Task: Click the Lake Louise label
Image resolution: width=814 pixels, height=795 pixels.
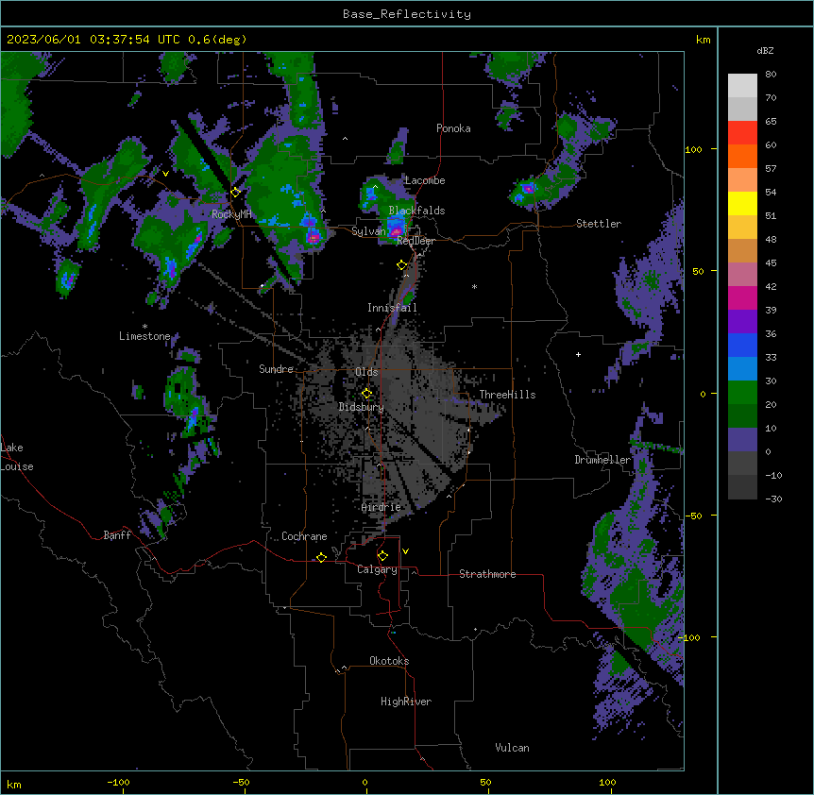Action: (x=17, y=457)
